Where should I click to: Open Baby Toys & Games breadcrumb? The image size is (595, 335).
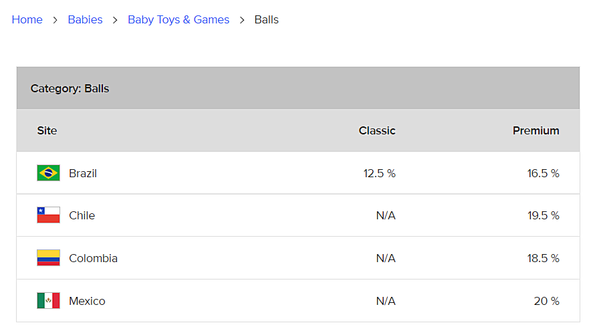(x=178, y=19)
